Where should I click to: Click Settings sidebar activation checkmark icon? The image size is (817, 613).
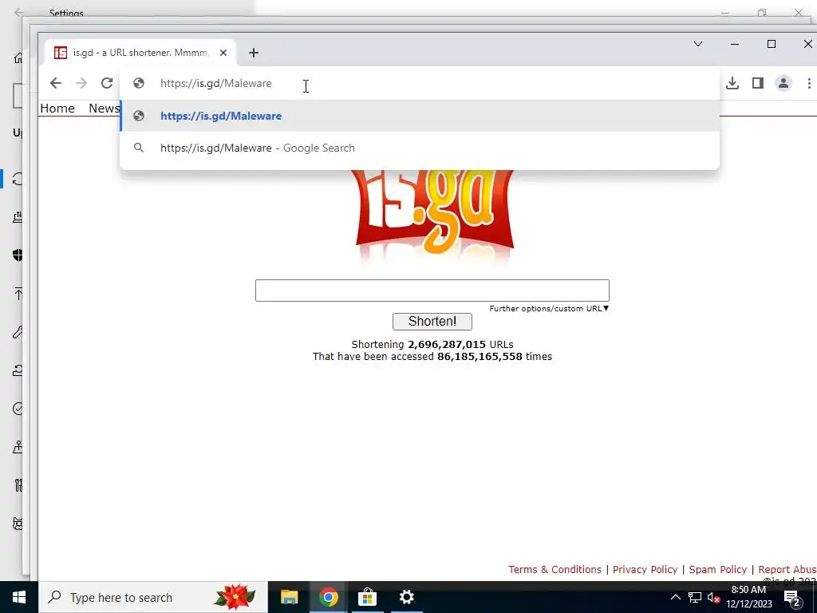18,409
